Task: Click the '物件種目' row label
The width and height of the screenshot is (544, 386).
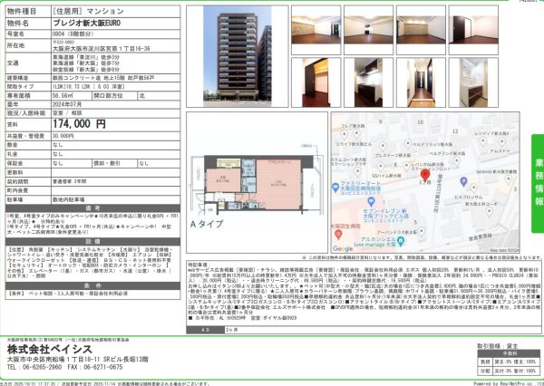Action: point(22,11)
